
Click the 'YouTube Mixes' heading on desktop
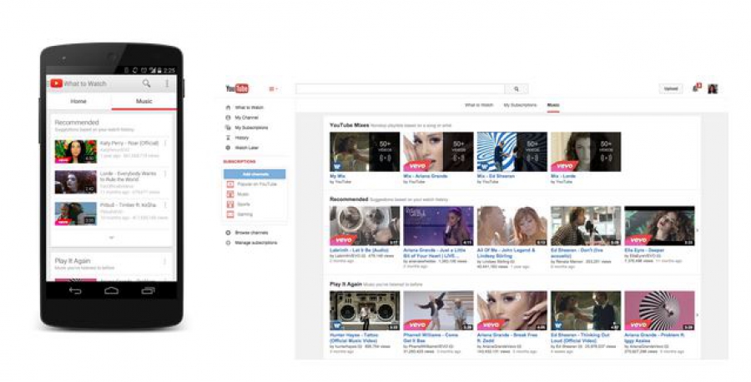tap(349, 125)
